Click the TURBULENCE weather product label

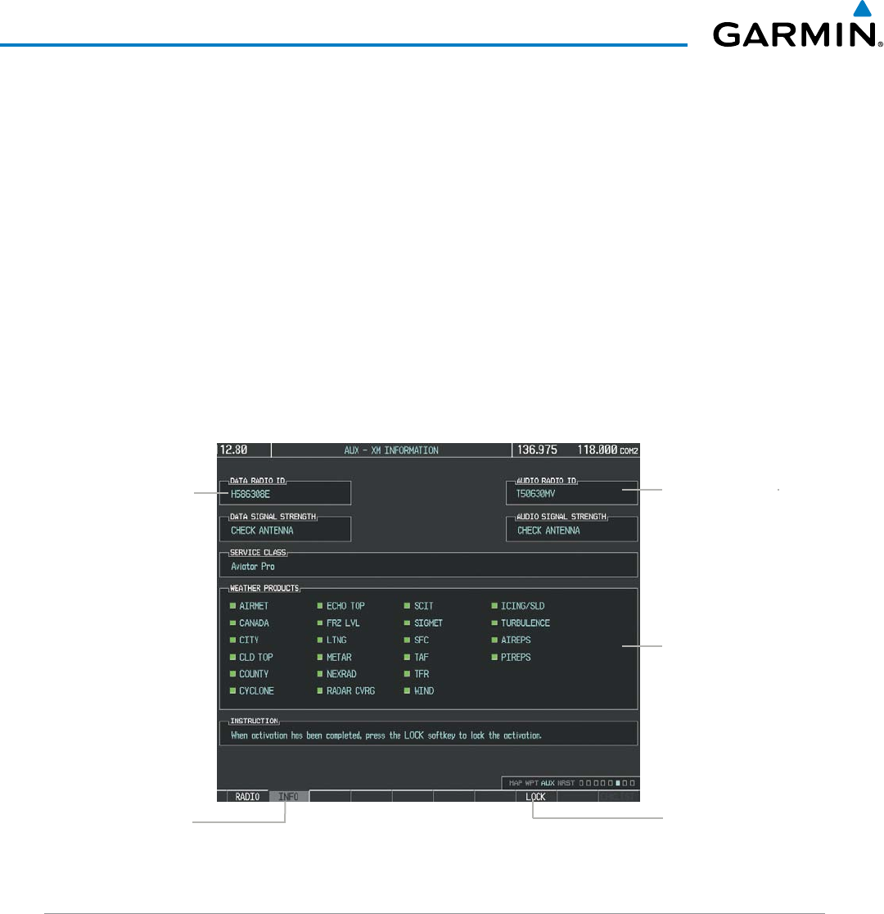pos(525,623)
